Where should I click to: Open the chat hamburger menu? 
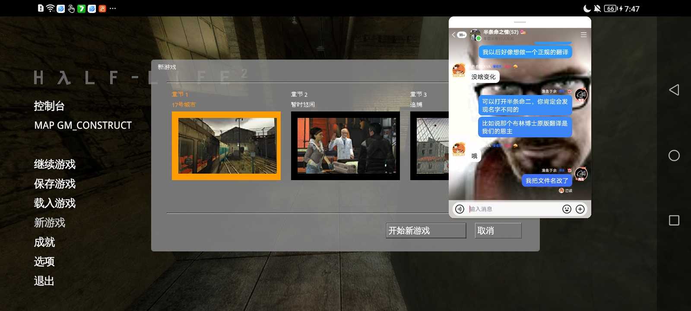tap(583, 35)
